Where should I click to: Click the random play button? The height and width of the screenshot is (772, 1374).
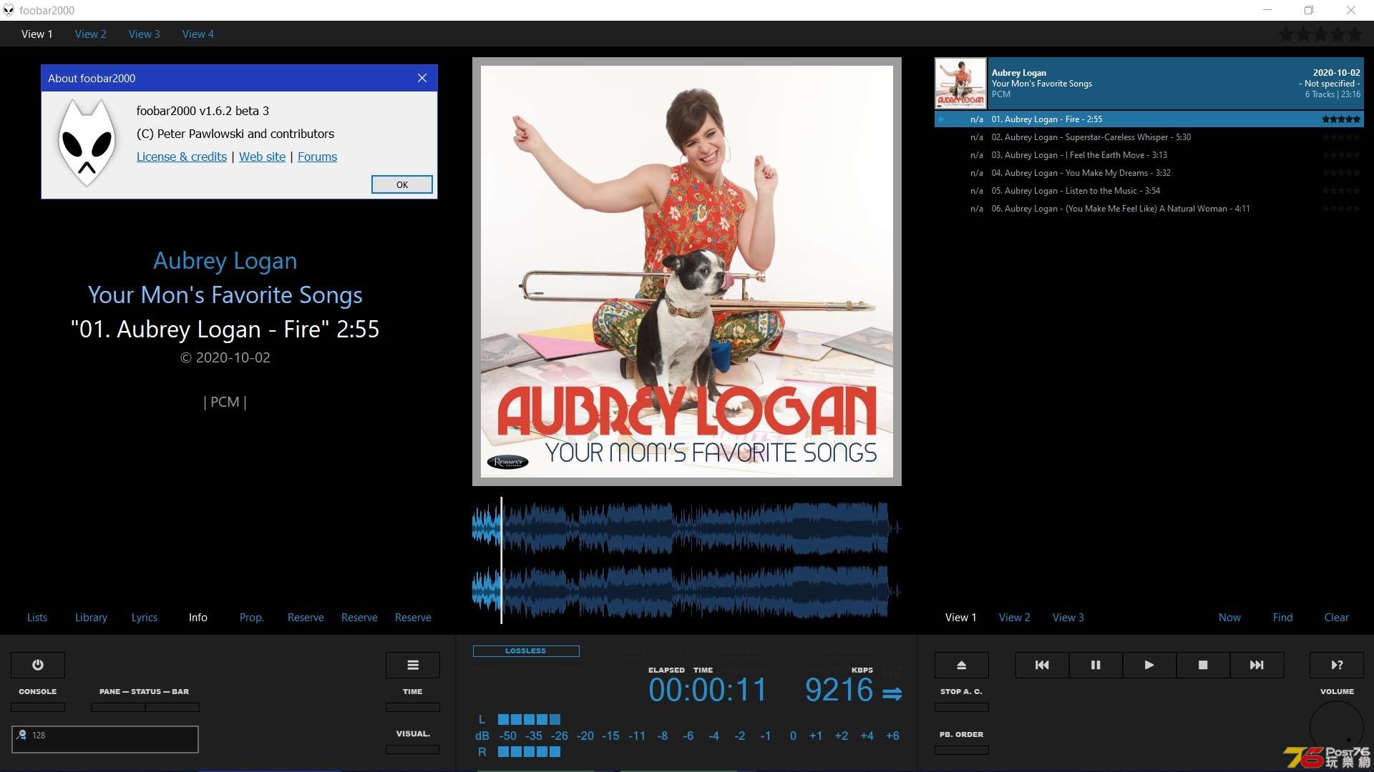(1337, 665)
